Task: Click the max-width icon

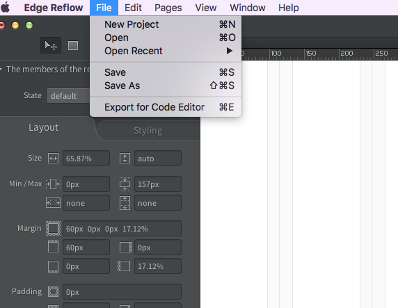Action: [x=53, y=203]
